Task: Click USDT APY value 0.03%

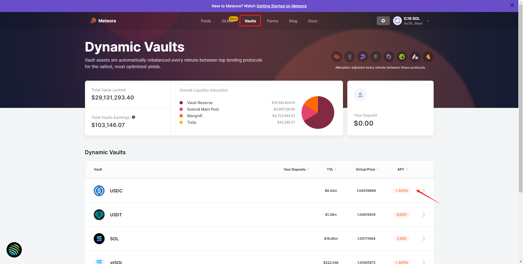Action: [402, 215]
